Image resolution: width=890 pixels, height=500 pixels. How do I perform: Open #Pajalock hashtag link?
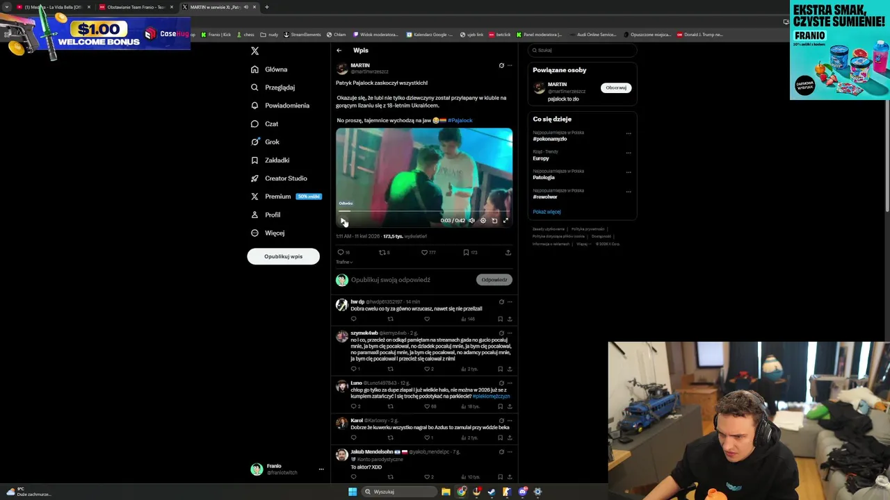pyautogui.click(x=460, y=120)
